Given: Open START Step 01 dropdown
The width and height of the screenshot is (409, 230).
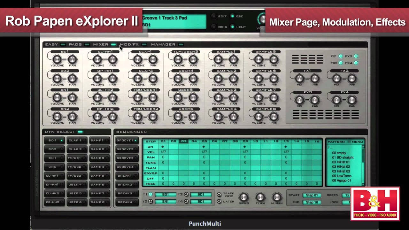Looking at the screenshot, I should tap(312, 195).
